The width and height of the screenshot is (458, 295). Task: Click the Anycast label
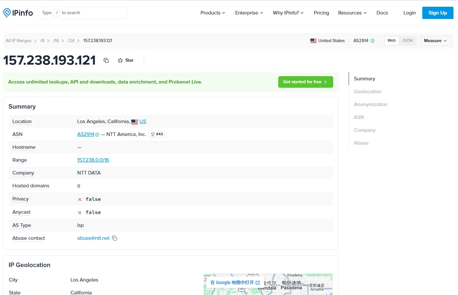[21, 212]
